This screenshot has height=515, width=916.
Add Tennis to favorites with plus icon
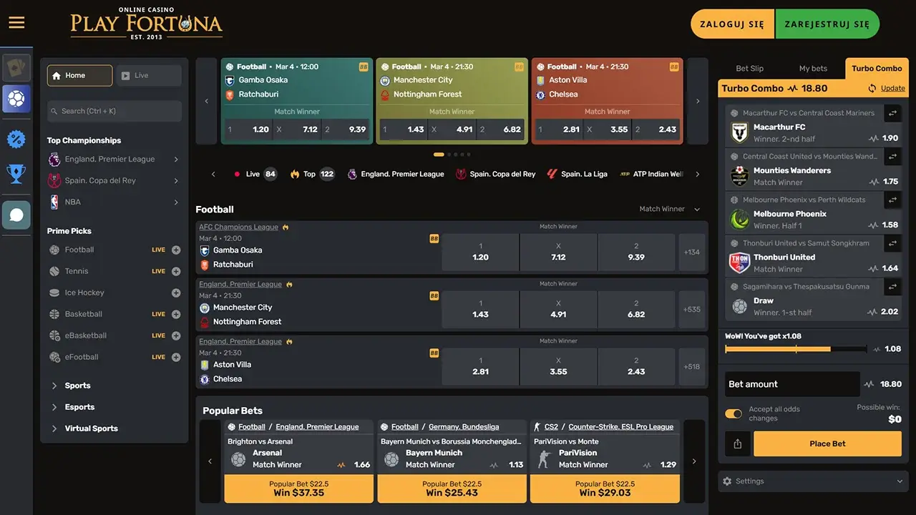tap(176, 271)
